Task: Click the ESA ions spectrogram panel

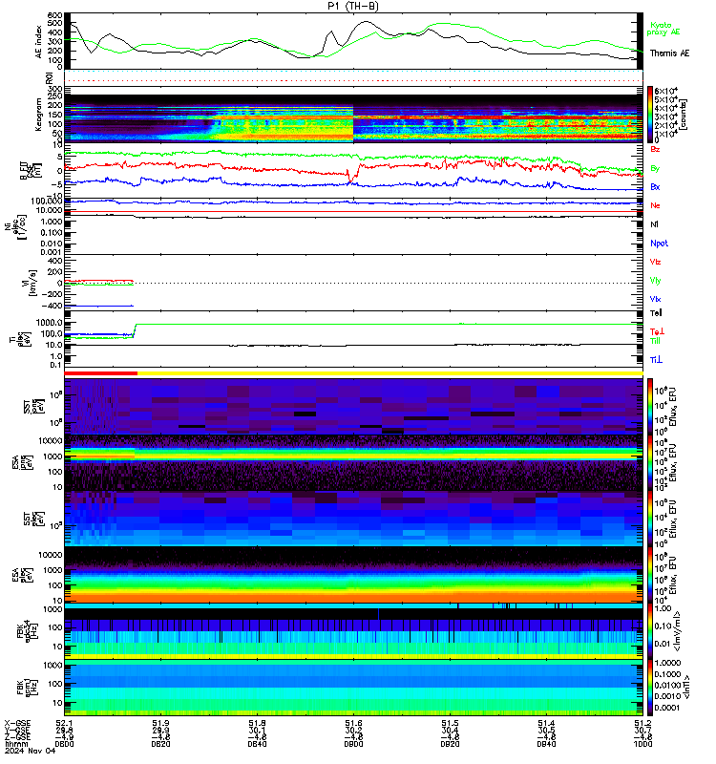Action: click(353, 462)
